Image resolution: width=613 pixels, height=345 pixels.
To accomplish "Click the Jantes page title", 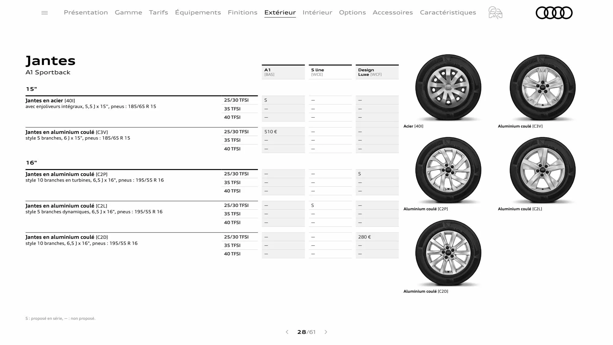I will tap(50, 60).
